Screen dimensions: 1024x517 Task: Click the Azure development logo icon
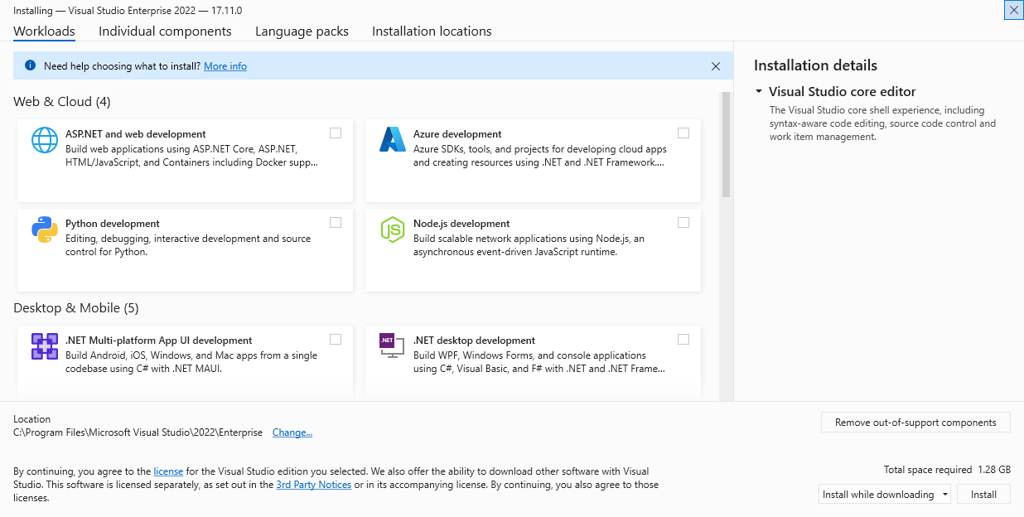392,140
